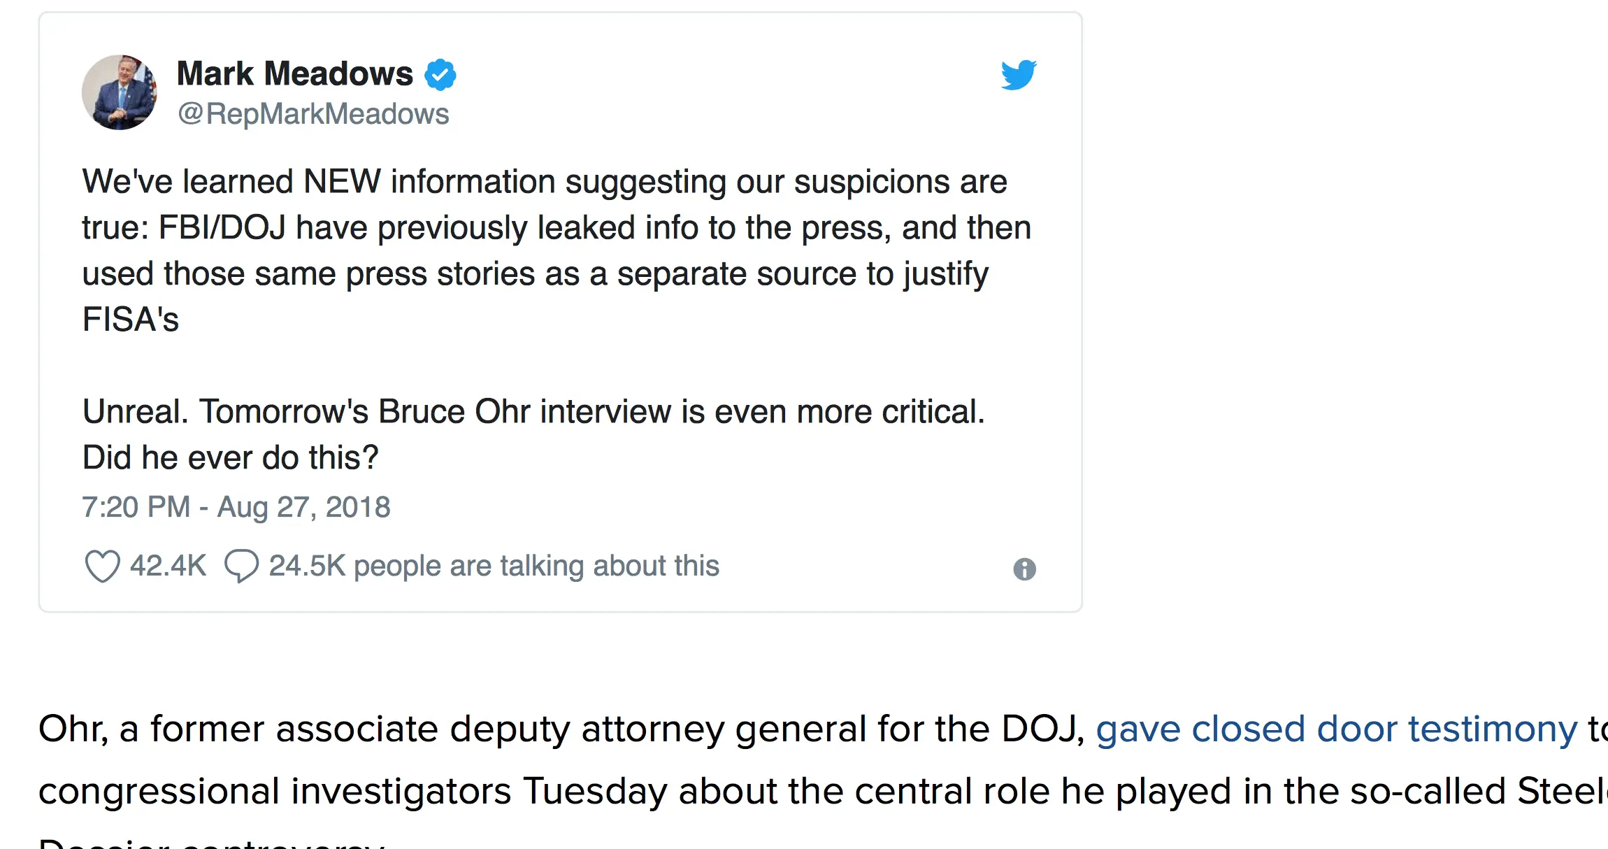Click the reply speech bubble icon
This screenshot has height=849, width=1608.
click(241, 566)
